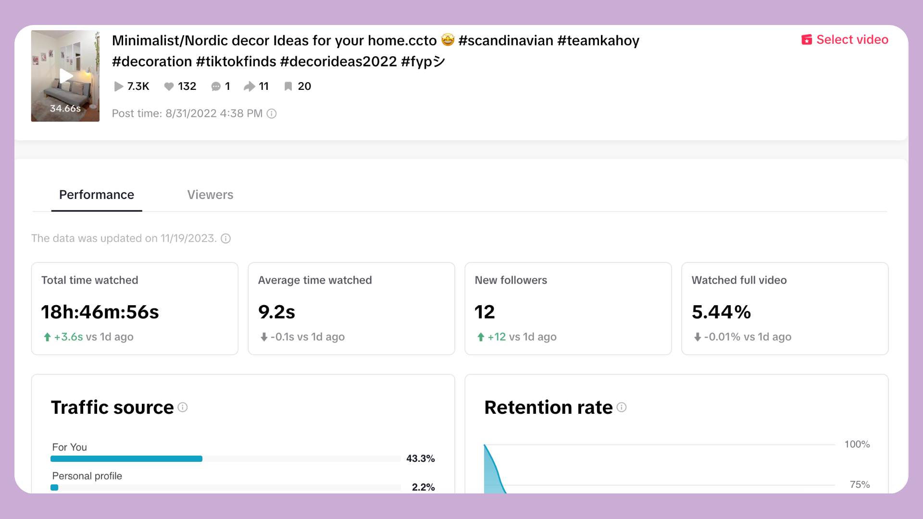
Task: Click the comment bubble icon
Action: (216, 86)
